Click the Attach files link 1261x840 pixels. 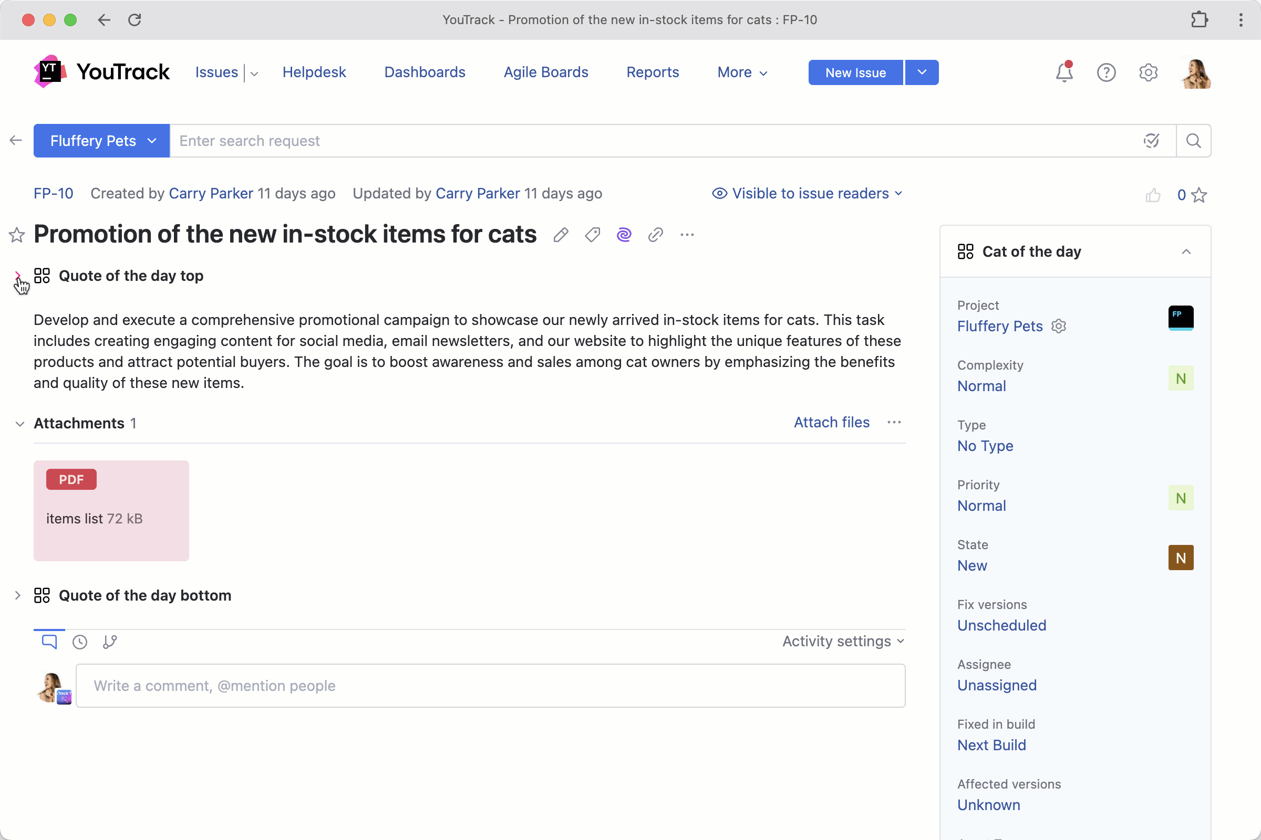click(x=831, y=423)
